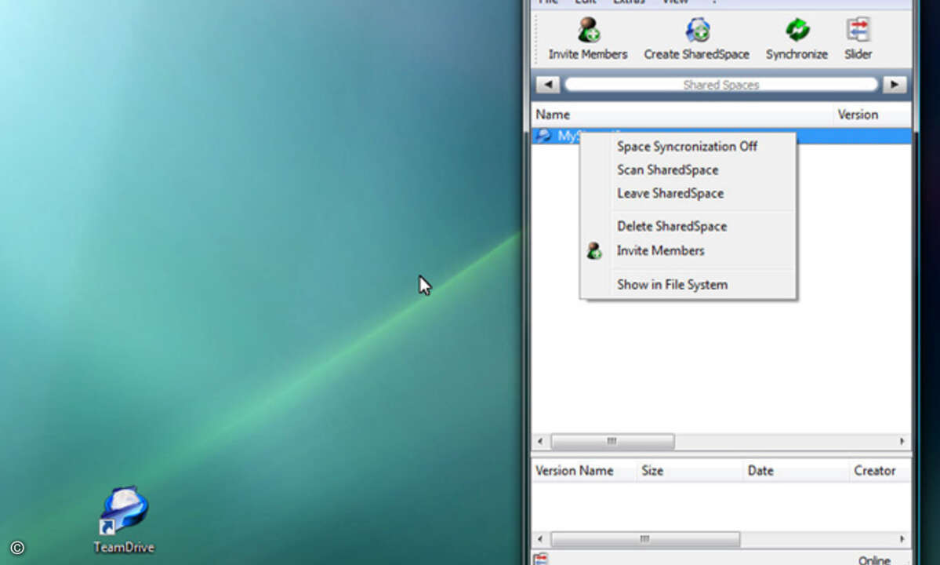The width and height of the screenshot is (940, 565).
Task: Click the right arrow beside Shared Spaces
Action: [x=894, y=85]
